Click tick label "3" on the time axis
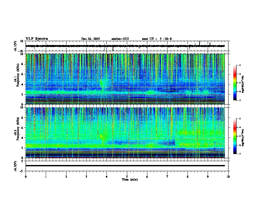 pos(86,177)
